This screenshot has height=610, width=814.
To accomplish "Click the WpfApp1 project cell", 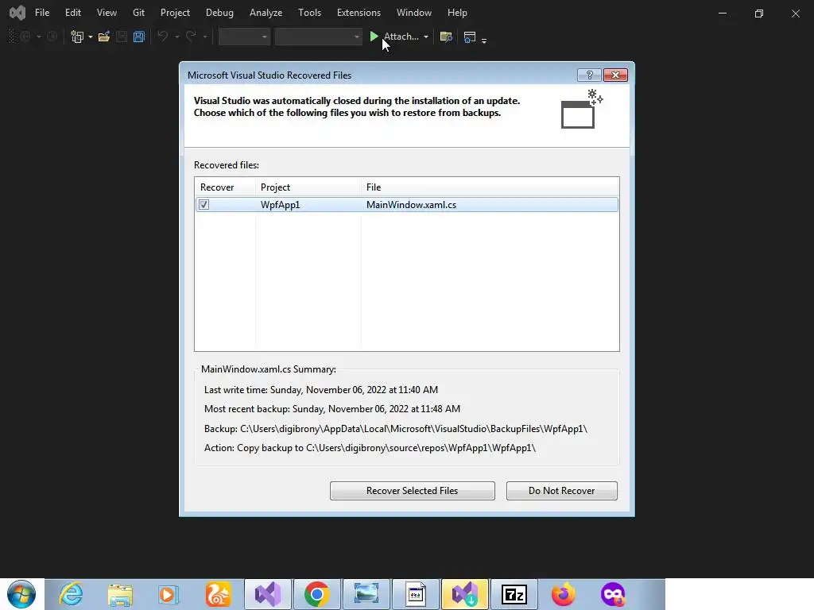I will point(281,204).
